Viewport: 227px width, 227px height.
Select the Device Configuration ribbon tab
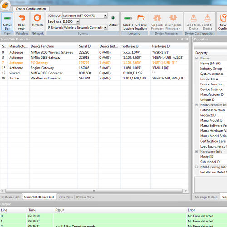pyautogui.click(x=31, y=9)
